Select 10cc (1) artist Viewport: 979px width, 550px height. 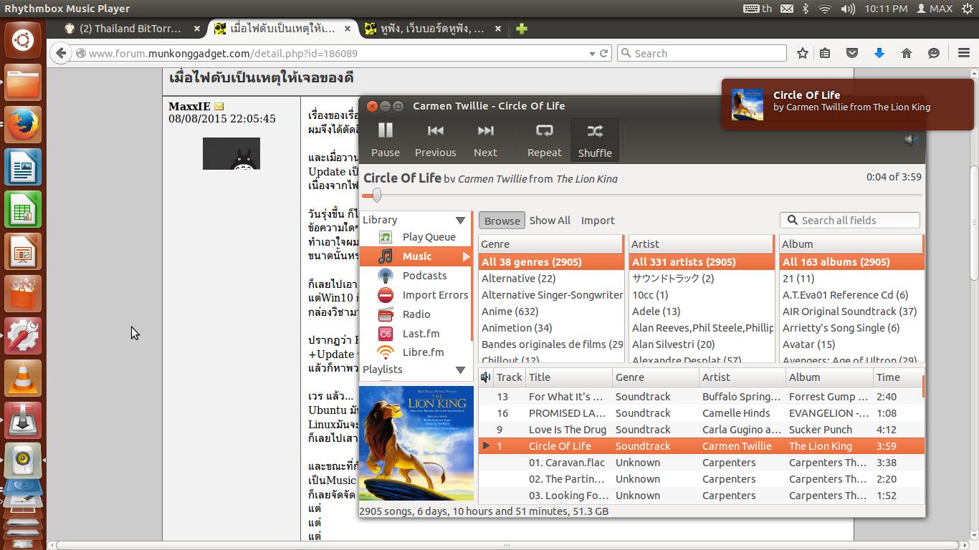(701, 295)
